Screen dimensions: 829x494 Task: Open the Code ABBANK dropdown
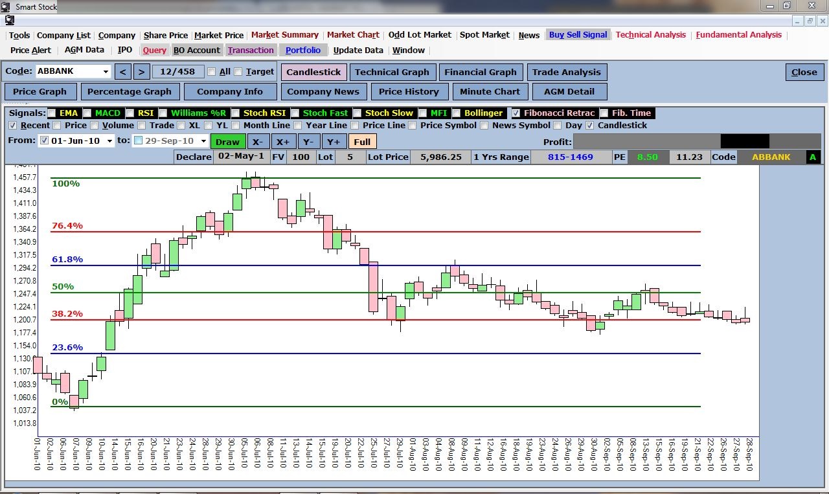coord(106,71)
